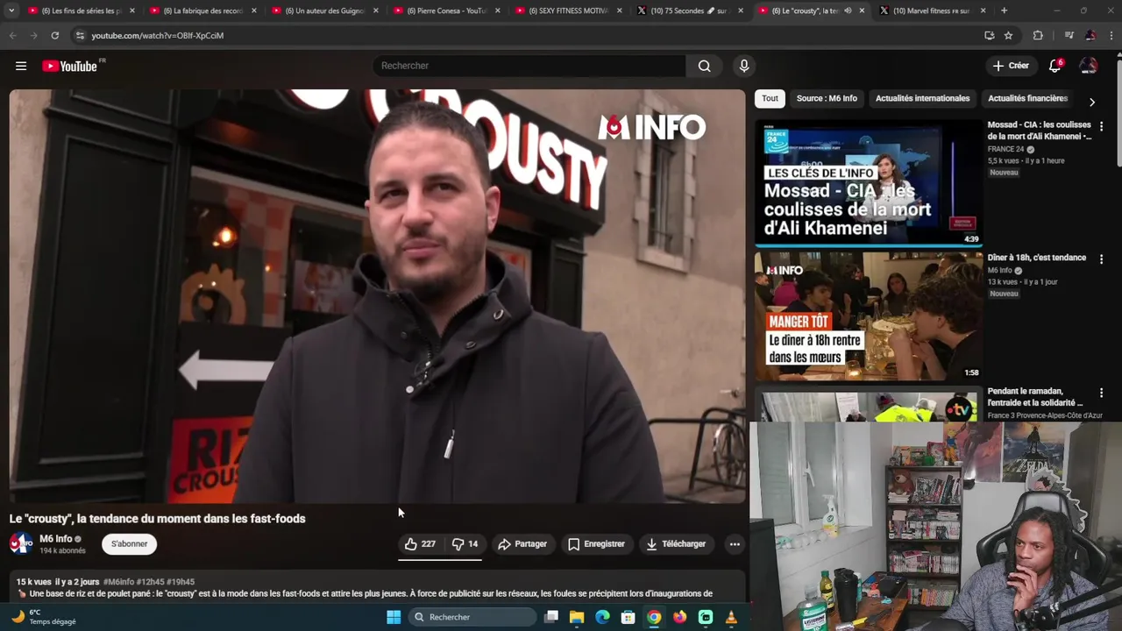
Task: Open the Mossad - CIA video thumbnail
Action: [x=869, y=182]
